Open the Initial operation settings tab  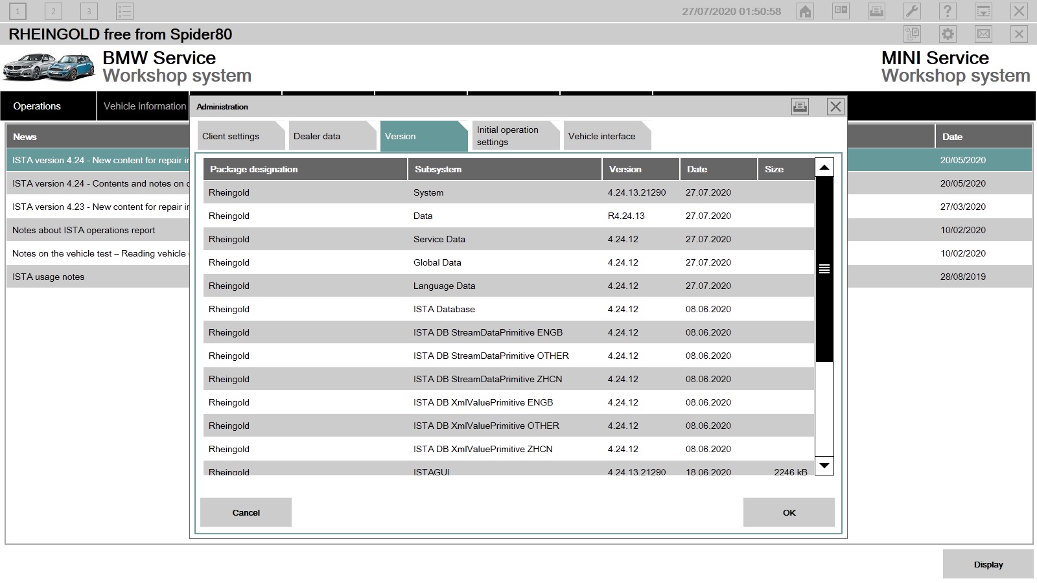[x=509, y=135]
